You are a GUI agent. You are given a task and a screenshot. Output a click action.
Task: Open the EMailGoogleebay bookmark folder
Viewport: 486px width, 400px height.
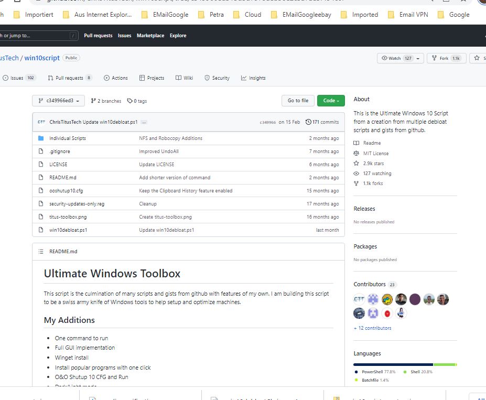300,15
